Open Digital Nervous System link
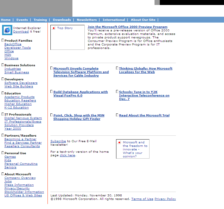Viewport: 224px width, 209px height. tap(23, 118)
